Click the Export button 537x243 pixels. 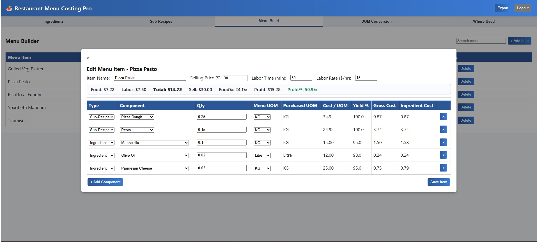pyautogui.click(x=502, y=8)
